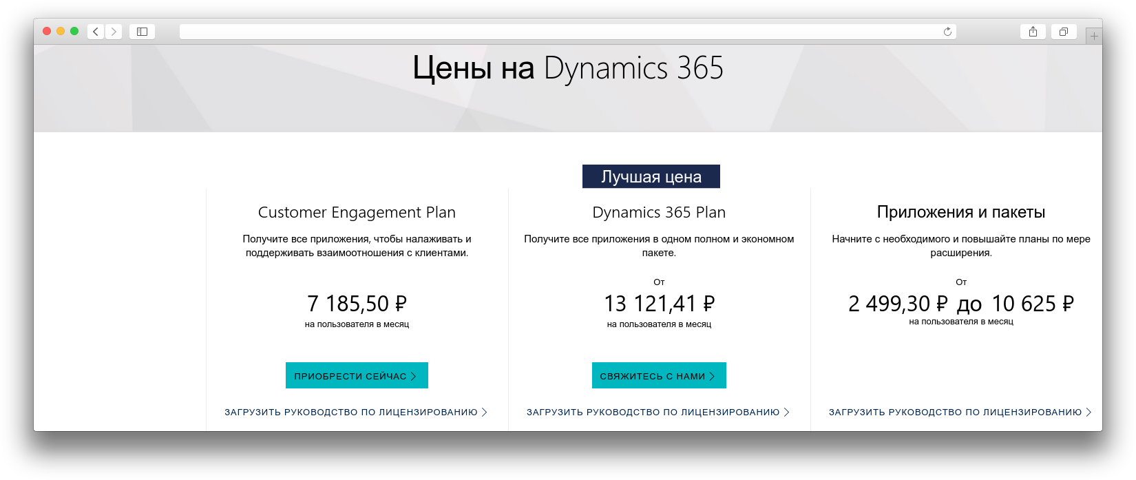
Task: Minimize the window with yellow button
Action: (61, 31)
